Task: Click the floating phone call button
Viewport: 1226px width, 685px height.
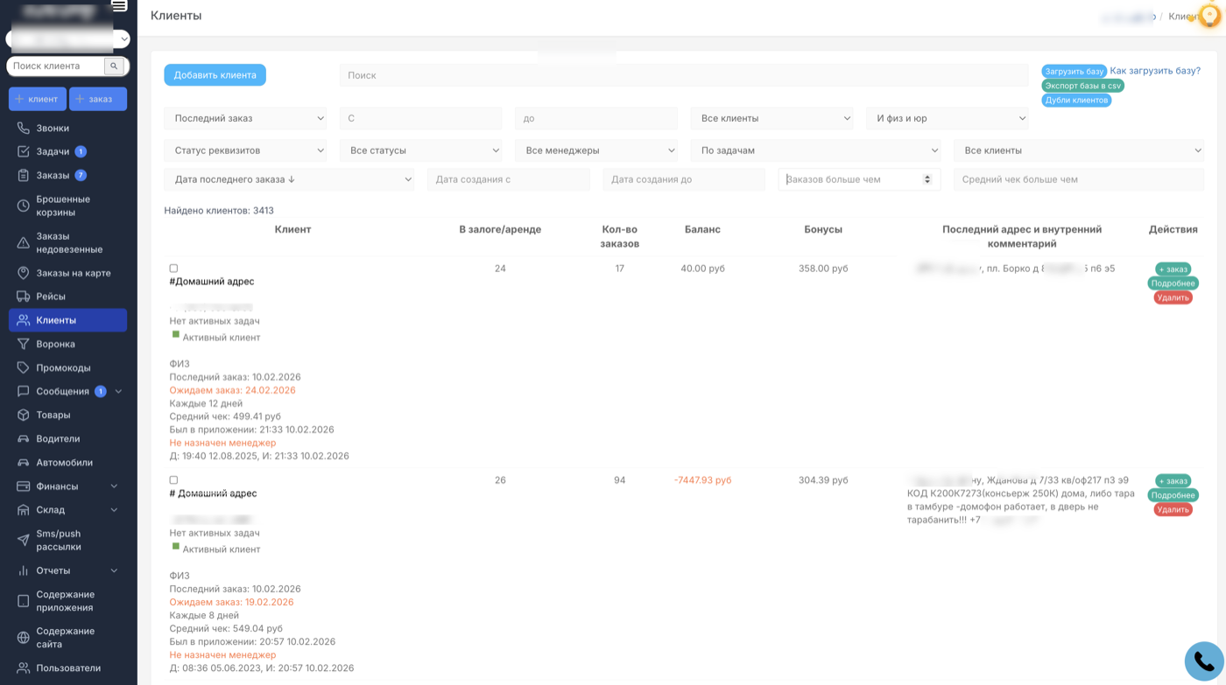Action: click(x=1204, y=661)
